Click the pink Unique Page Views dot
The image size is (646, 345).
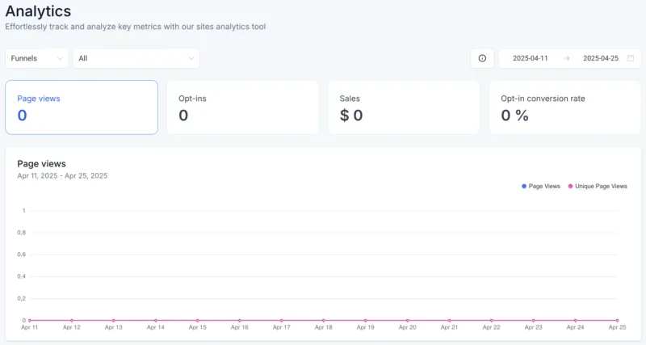click(x=571, y=186)
